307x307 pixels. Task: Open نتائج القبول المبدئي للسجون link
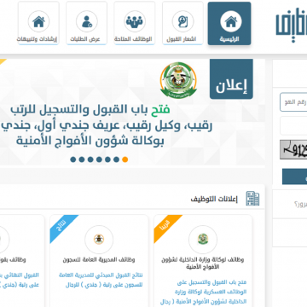pyautogui.click(x=101, y=280)
